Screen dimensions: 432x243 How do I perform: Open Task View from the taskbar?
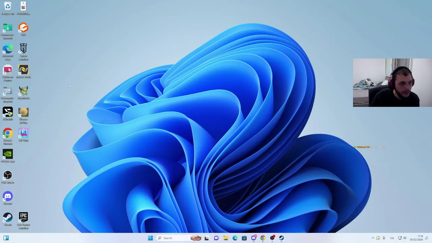(x=207, y=238)
